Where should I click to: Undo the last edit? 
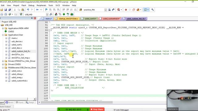(x=28, y=10)
